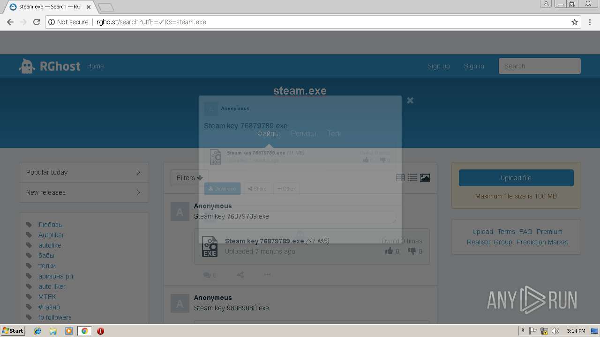600x337 pixels.
Task: Open the аризона рп tag
Action: click(x=56, y=276)
